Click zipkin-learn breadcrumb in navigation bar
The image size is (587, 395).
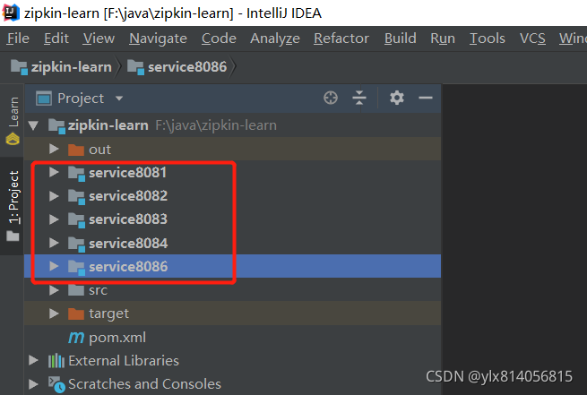[x=62, y=67]
